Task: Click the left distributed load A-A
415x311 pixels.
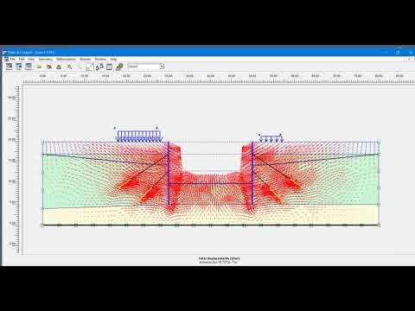Action: point(138,136)
